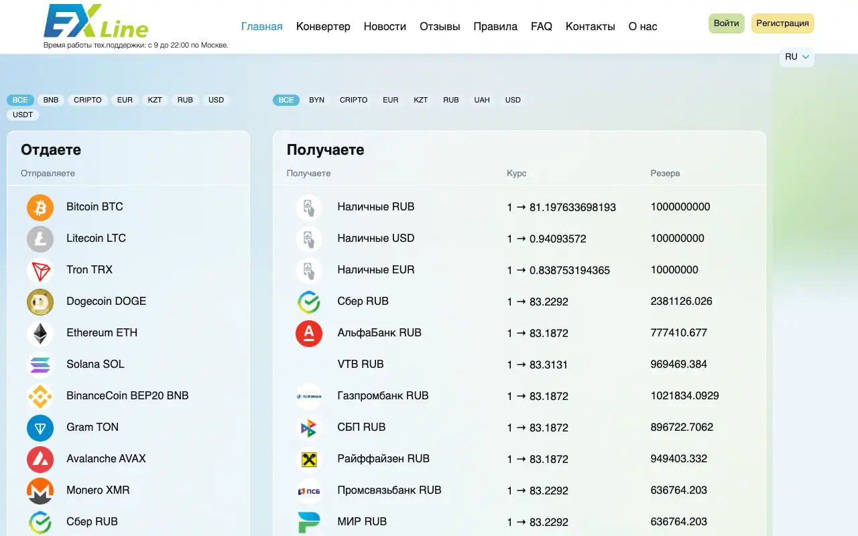Select the Solana SOL icon
Image resolution: width=858 pixels, height=536 pixels.
pyautogui.click(x=40, y=365)
